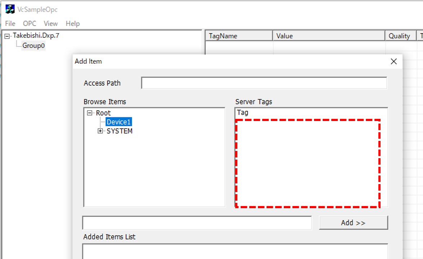The image size is (423, 259).
Task: Expand the SYSTEM node
Action: [100, 131]
